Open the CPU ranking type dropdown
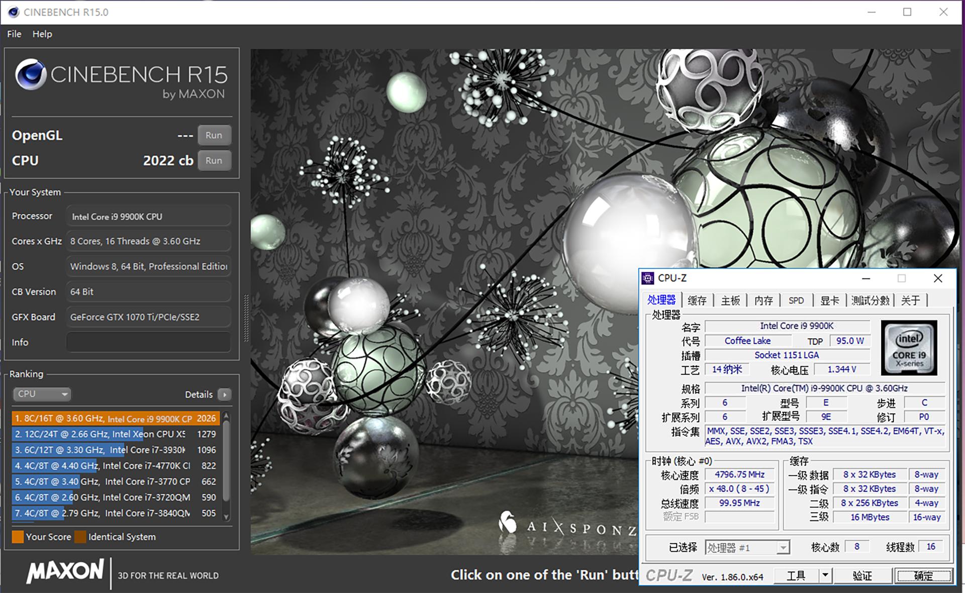 (x=42, y=394)
